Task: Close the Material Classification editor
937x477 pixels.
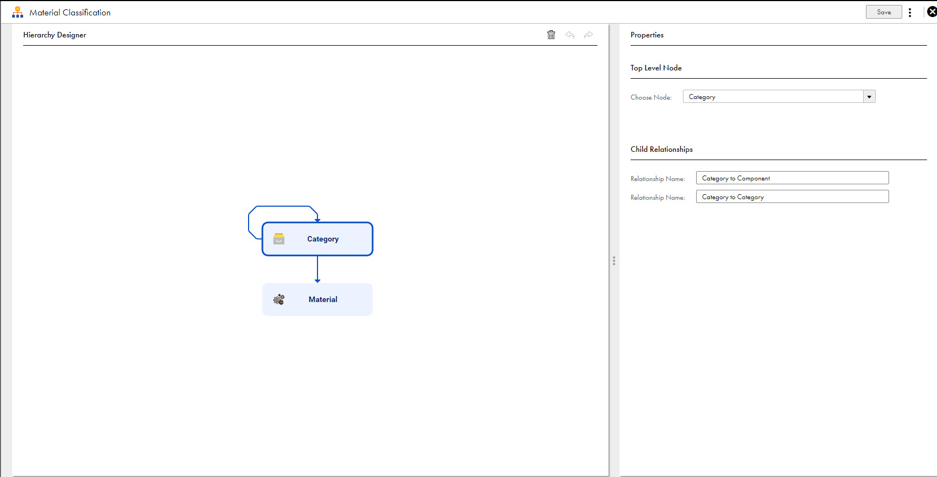Action: click(931, 12)
